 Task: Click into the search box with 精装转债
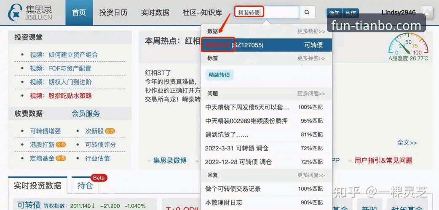(267, 12)
